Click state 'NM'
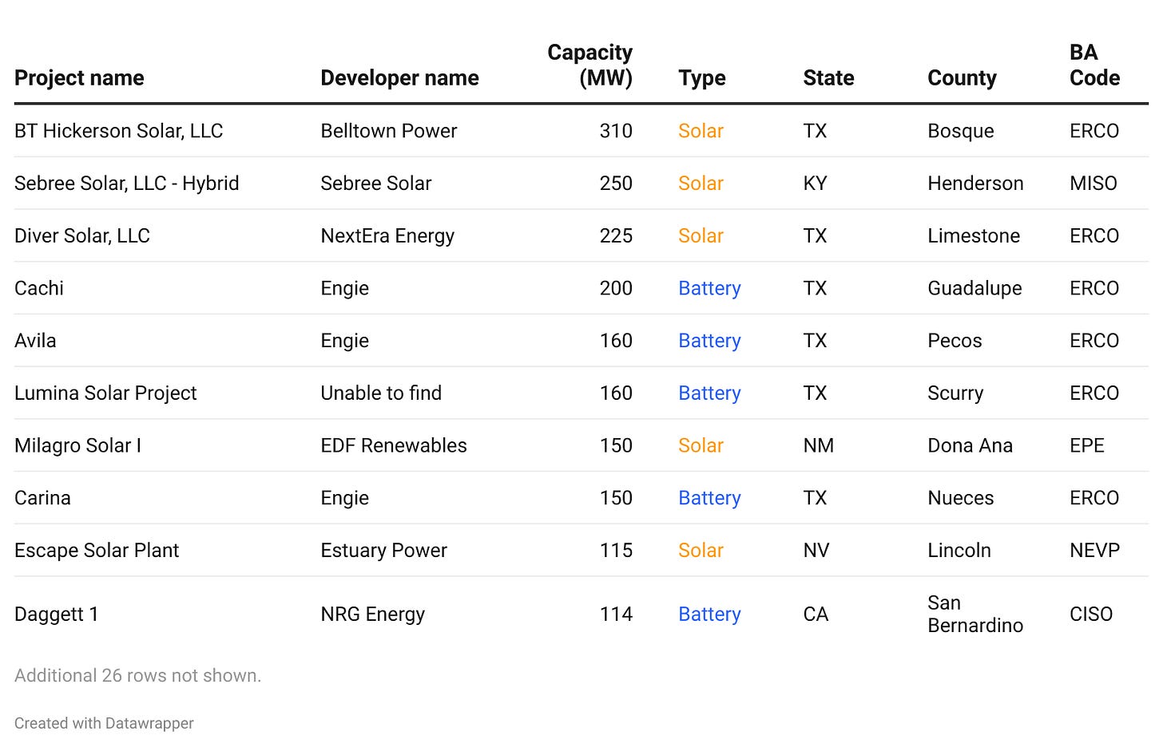This screenshot has width=1163, height=747. coord(818,445)
